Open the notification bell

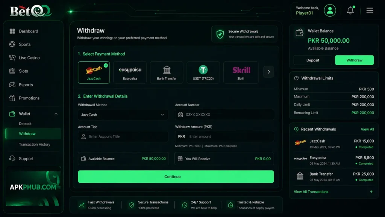coord(350,10)
